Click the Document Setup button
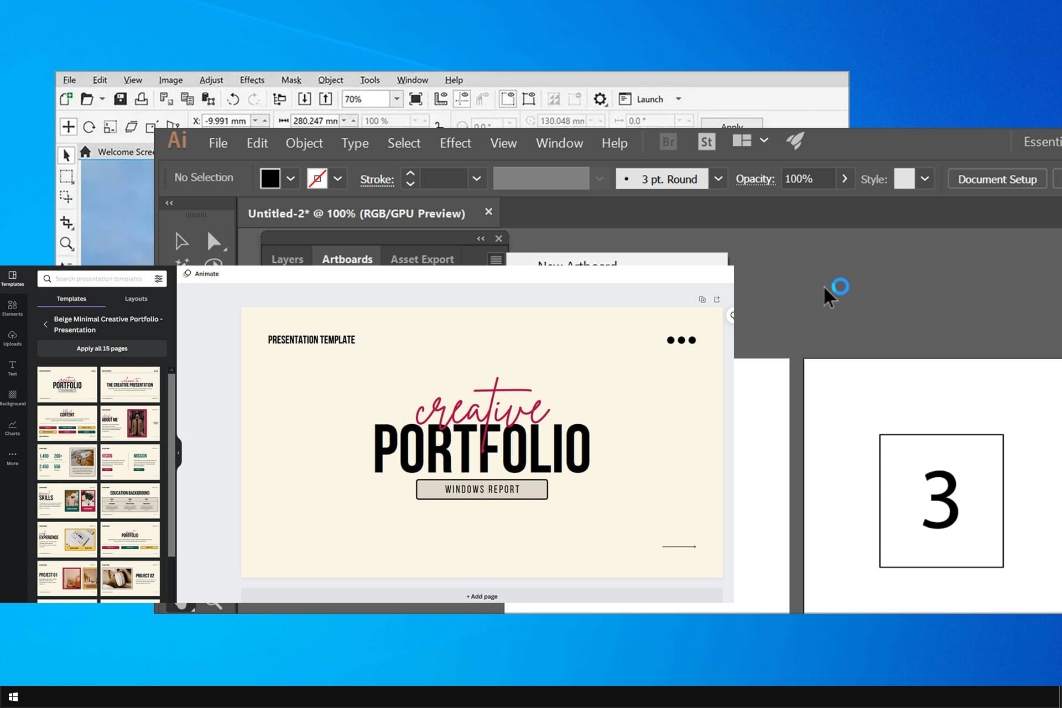 997,179
